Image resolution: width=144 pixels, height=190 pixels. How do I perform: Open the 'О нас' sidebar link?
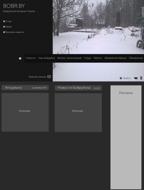(x=8, y=21)
